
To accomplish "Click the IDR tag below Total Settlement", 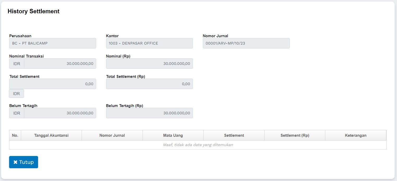I will [x=16, y=93].
